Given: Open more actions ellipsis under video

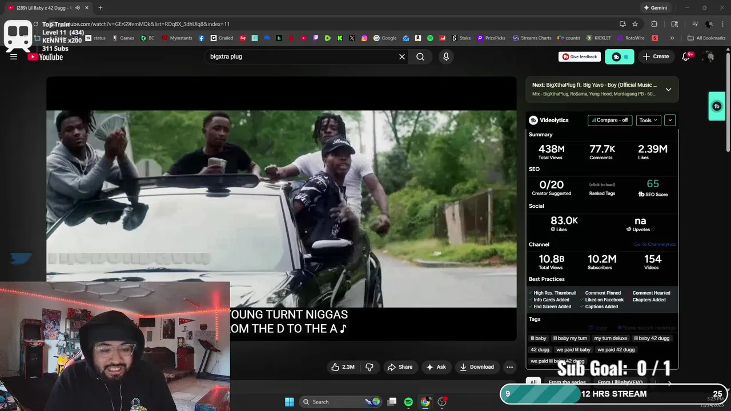Looking at the screenshot, I should (510, 367).
